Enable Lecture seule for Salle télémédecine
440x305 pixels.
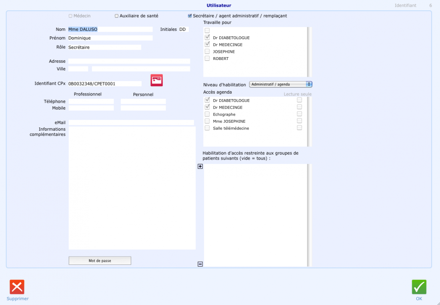[x=300, y=128]
